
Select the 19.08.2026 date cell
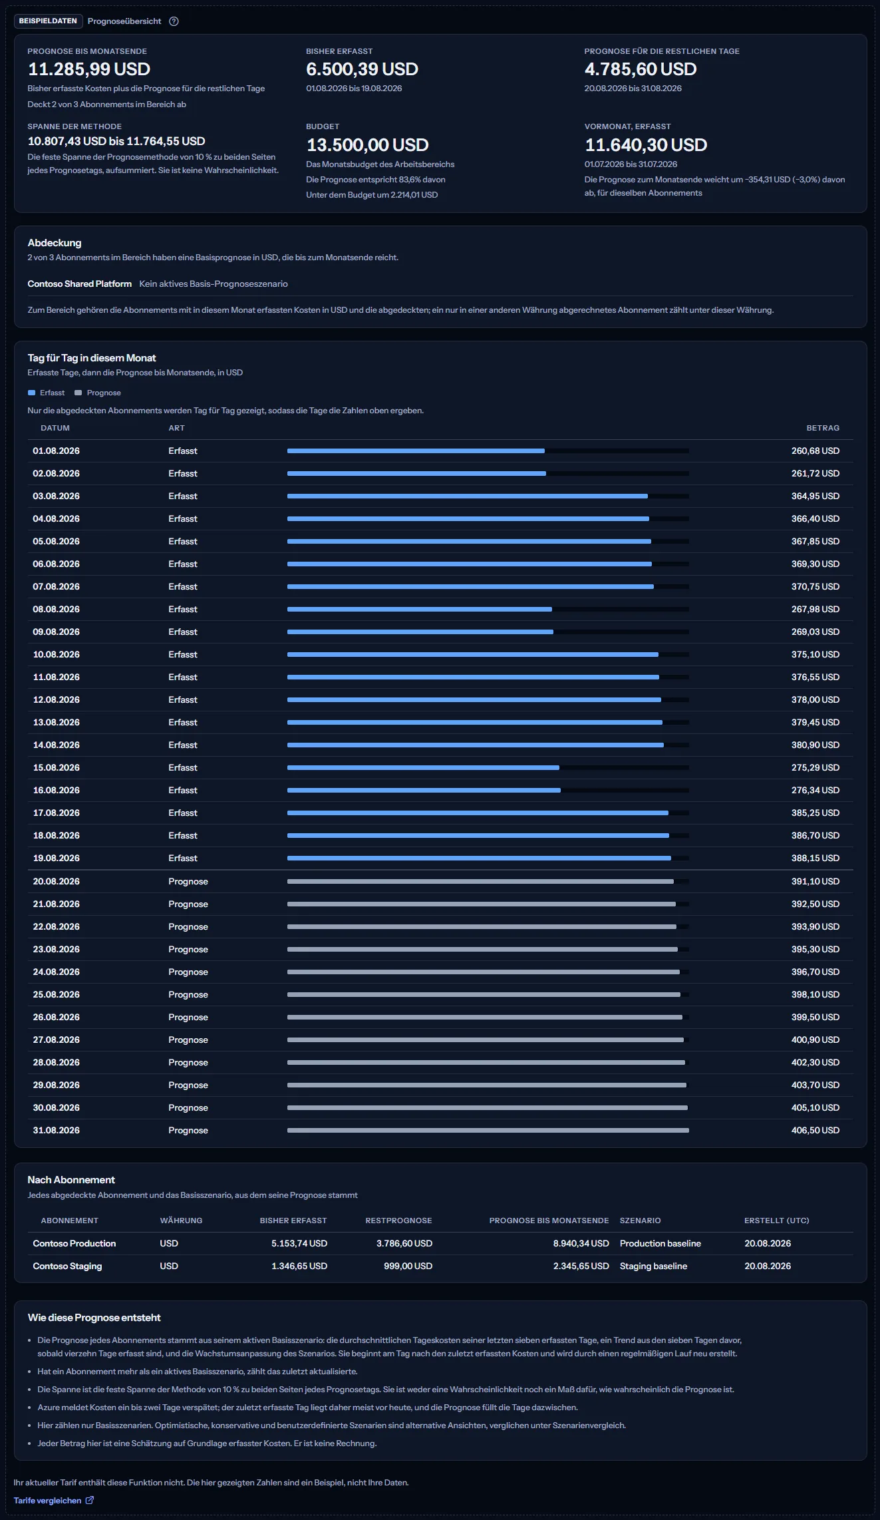click(57, 858)
